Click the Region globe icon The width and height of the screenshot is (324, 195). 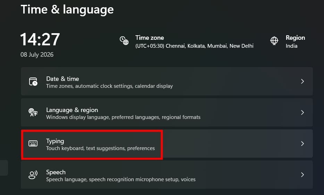coord(274,40)
